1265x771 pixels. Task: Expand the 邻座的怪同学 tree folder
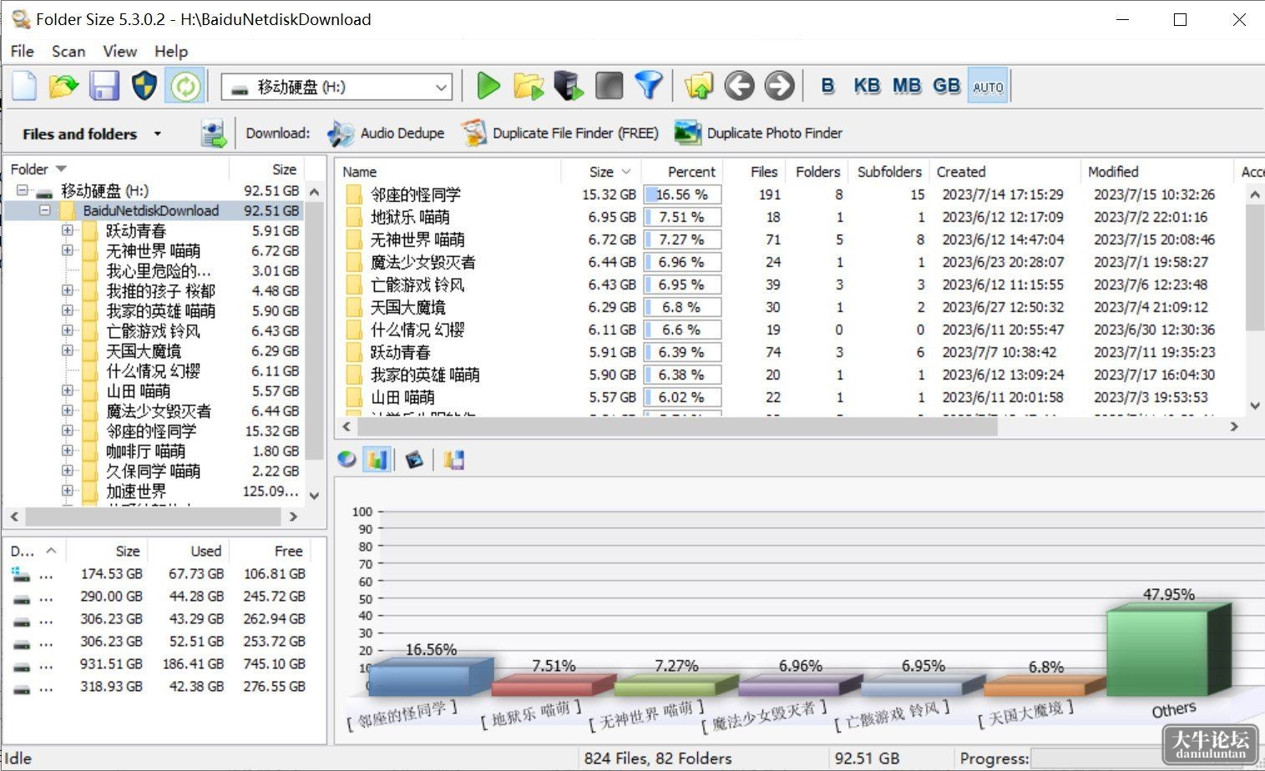tap(67, 431)
